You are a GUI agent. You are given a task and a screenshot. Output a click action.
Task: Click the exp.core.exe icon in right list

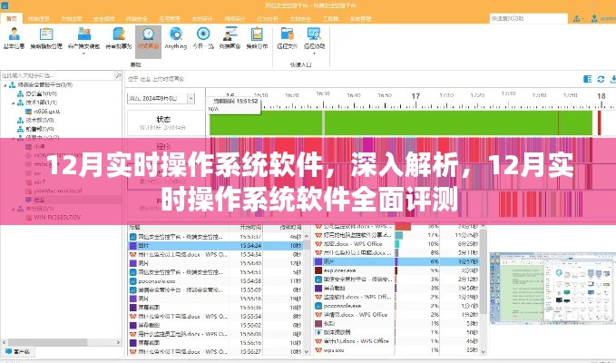[x=317, y=270]
